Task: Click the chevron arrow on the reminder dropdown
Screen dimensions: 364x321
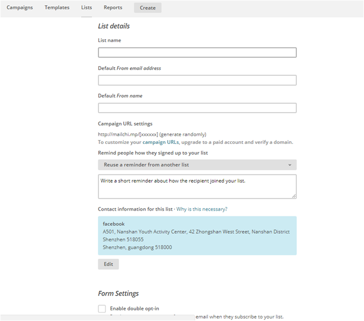Action: (x=290, y=165)
